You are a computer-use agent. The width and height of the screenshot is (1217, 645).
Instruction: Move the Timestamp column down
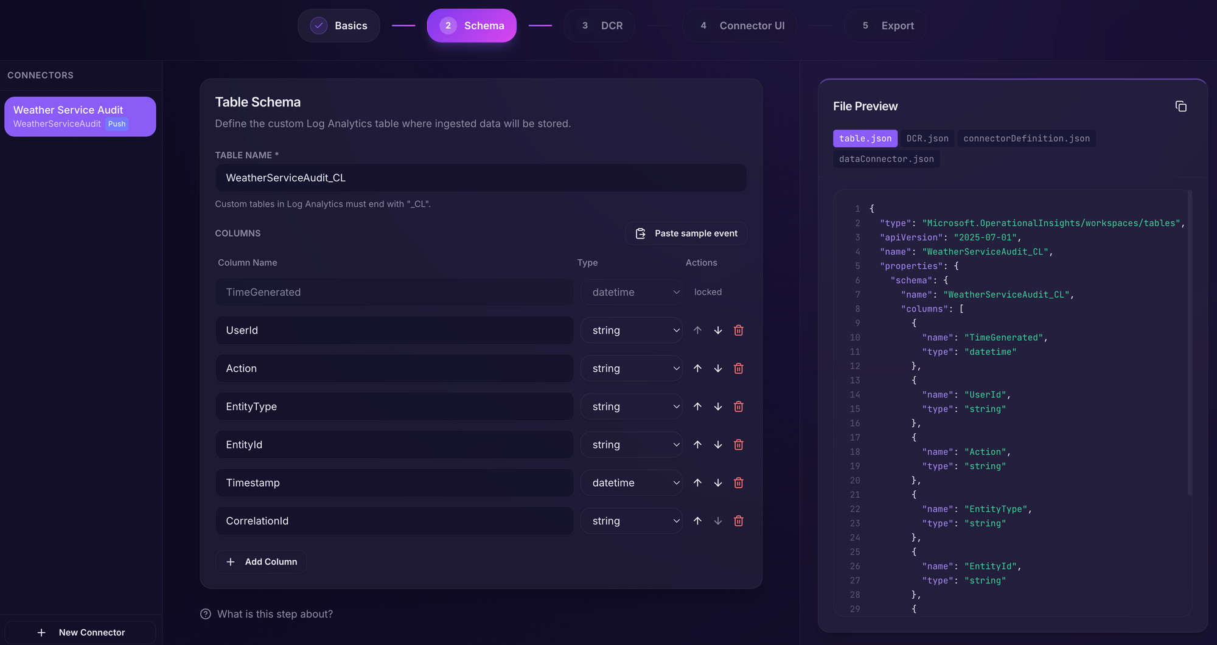tap(718, 483)
